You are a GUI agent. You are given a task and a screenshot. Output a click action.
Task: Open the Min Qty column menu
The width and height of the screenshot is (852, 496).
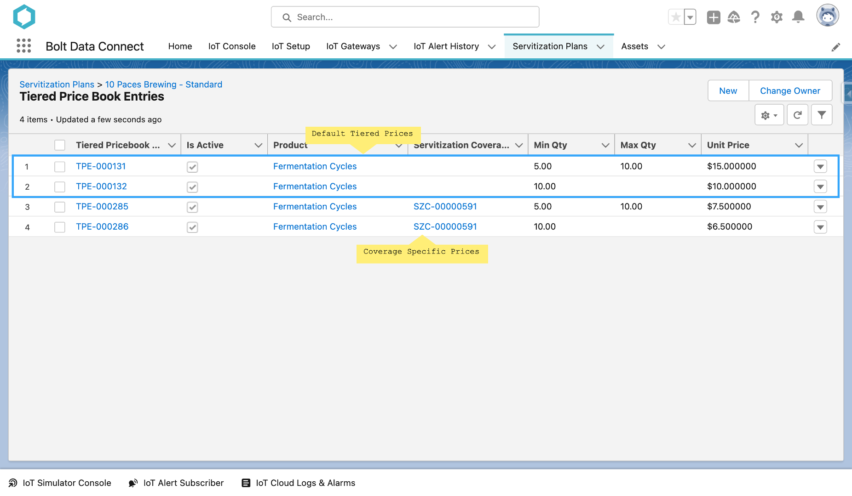tap(605, 145)
